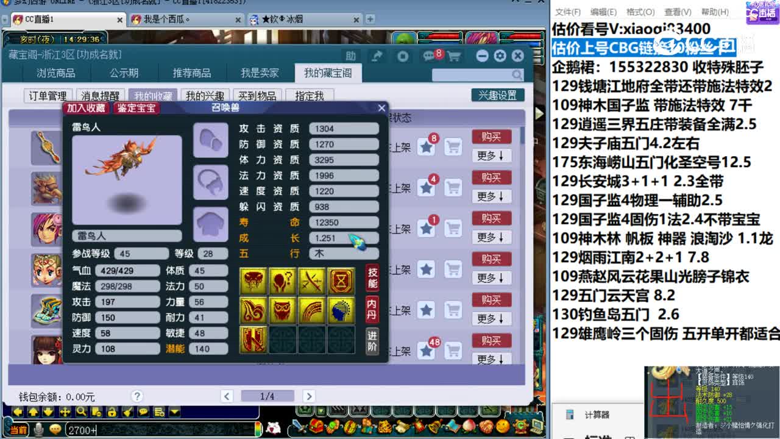The image size is (780, 439).
Task: Click the four-way move icon in chat toolbar
Action: [65, 412]
